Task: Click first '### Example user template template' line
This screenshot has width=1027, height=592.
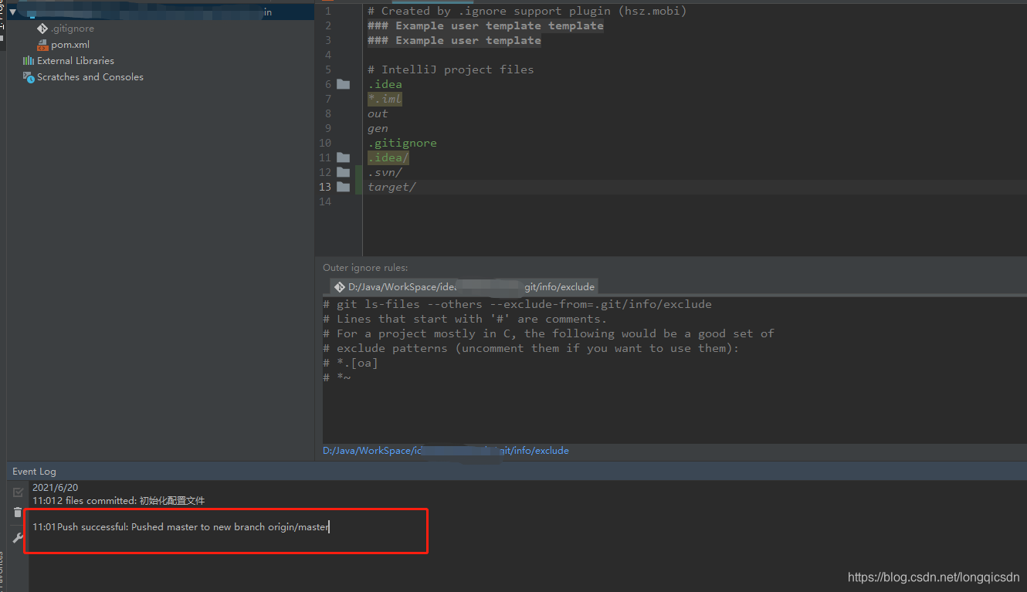Action: pyautogui.click(x=486, y=25)
